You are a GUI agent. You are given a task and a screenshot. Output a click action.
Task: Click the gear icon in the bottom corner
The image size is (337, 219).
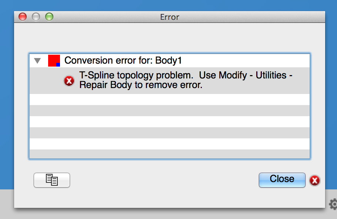click(x=334, y=203)
